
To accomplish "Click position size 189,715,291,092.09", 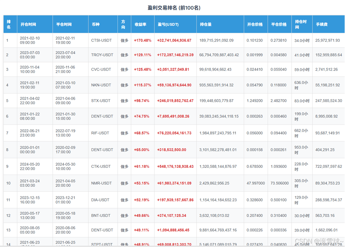I will point(216,40).
